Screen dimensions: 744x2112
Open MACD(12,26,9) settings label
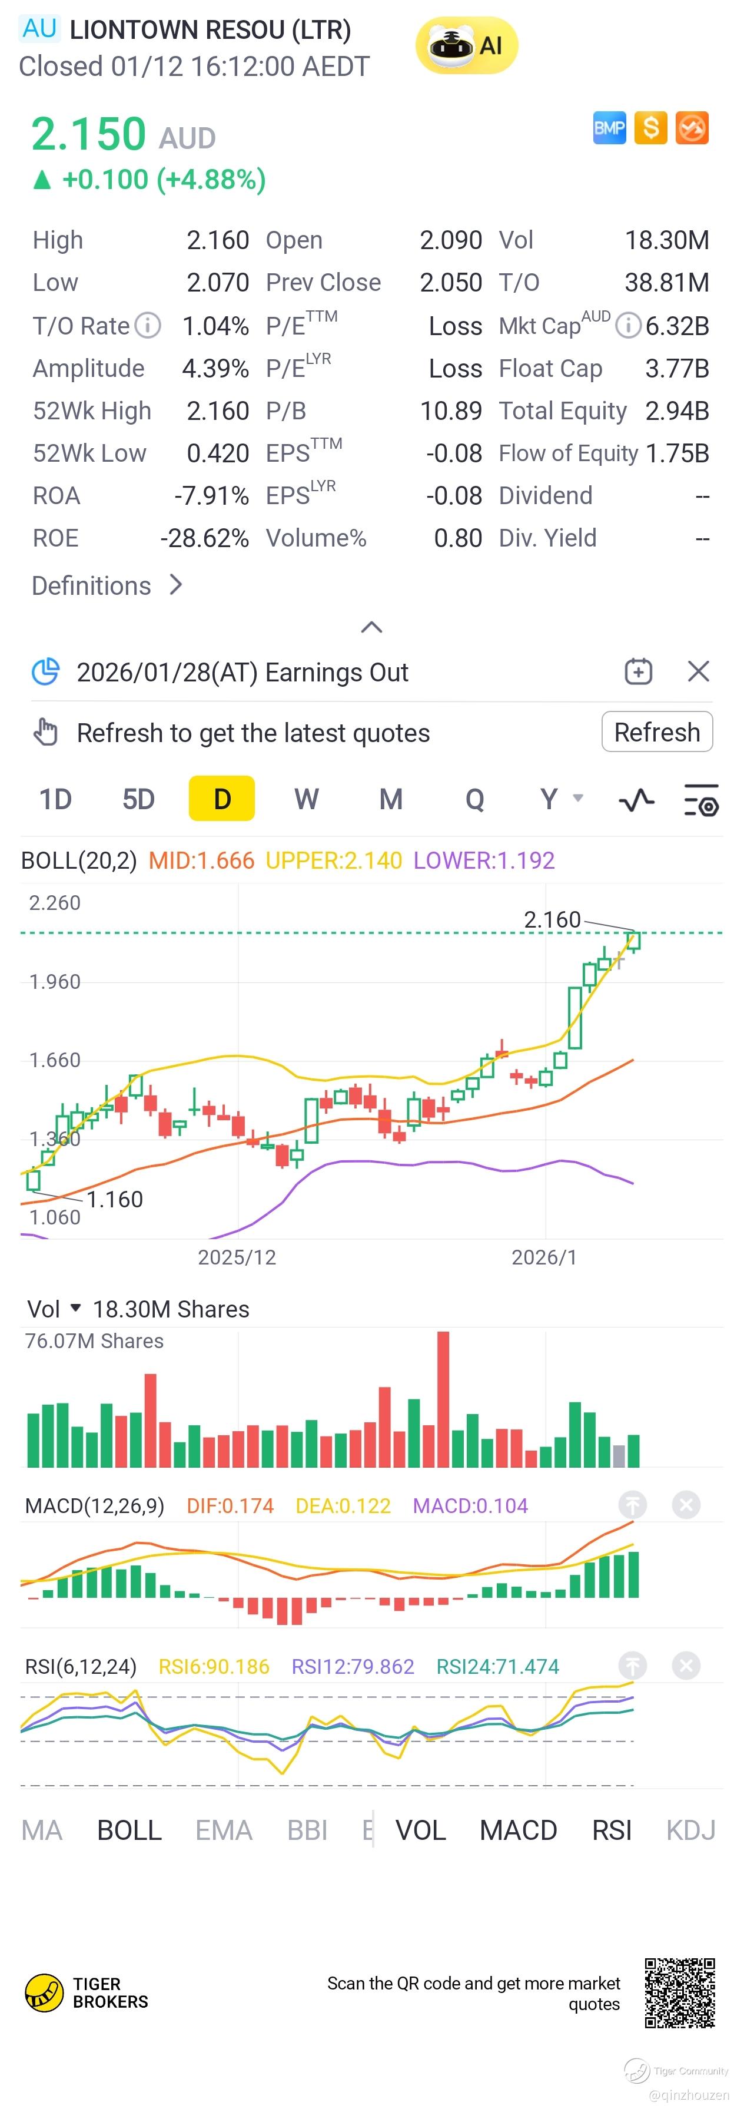[94, 1505]
